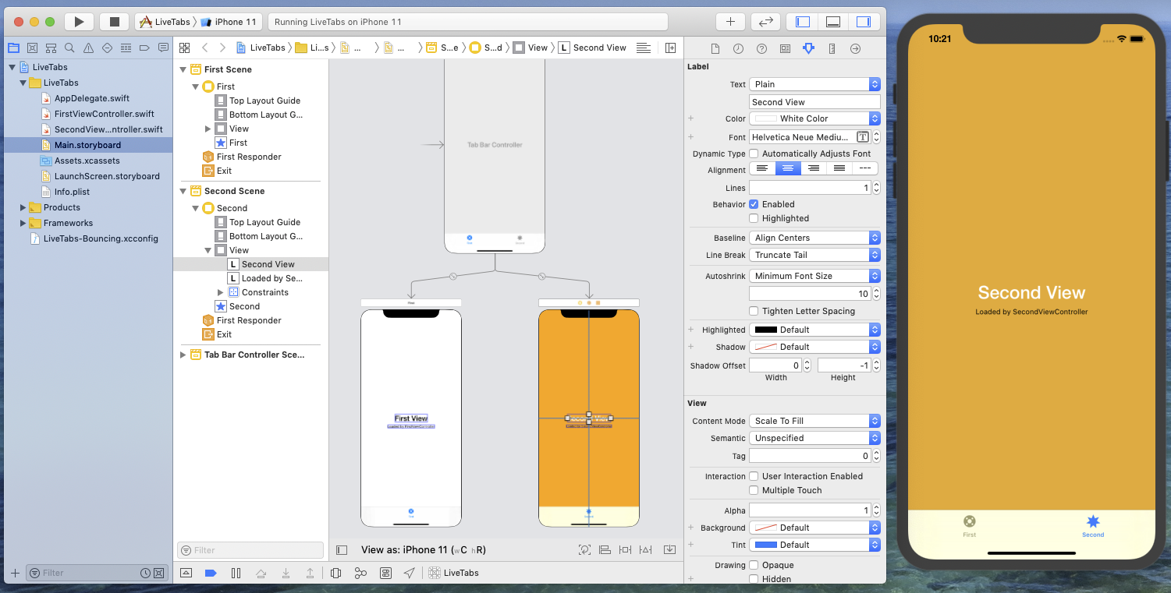
Task: Expand the Constraints group in outline
Action: (x=221, y=292)
